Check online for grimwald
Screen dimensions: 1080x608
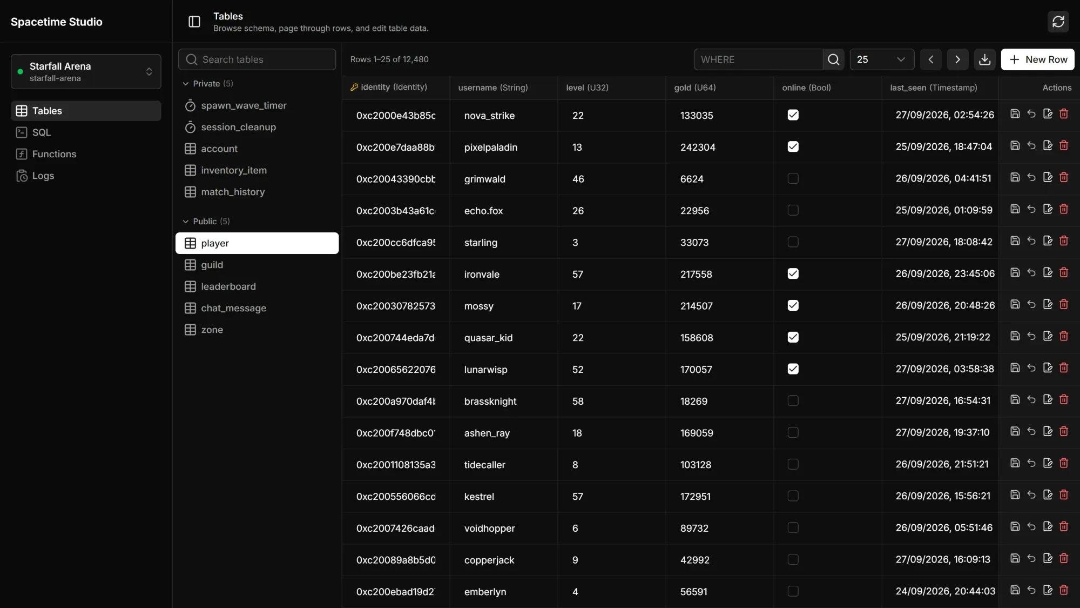(793, 179)
